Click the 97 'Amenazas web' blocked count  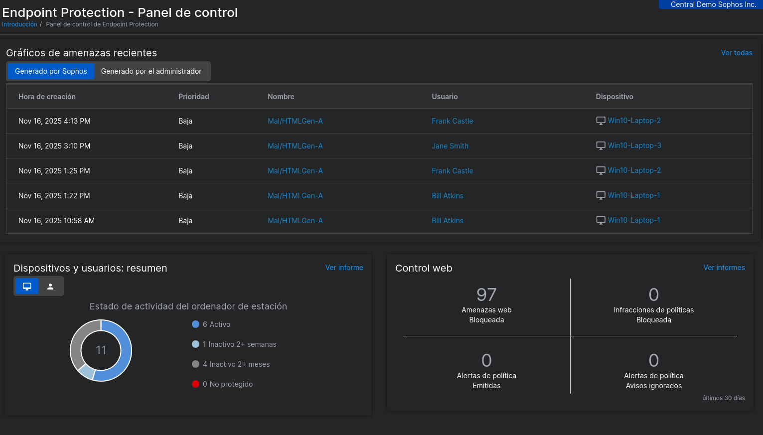486,295
